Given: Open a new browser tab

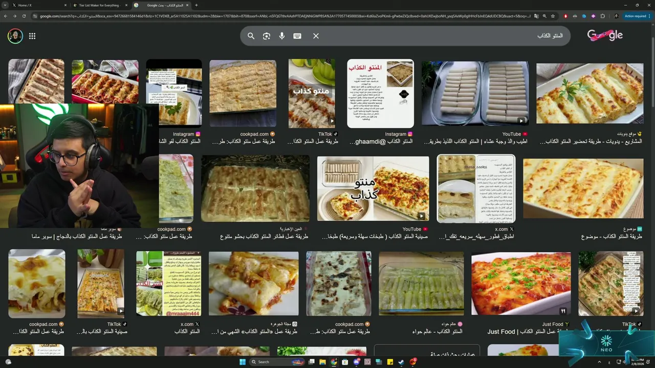Looking at the screenshot, I should [196, 5].
